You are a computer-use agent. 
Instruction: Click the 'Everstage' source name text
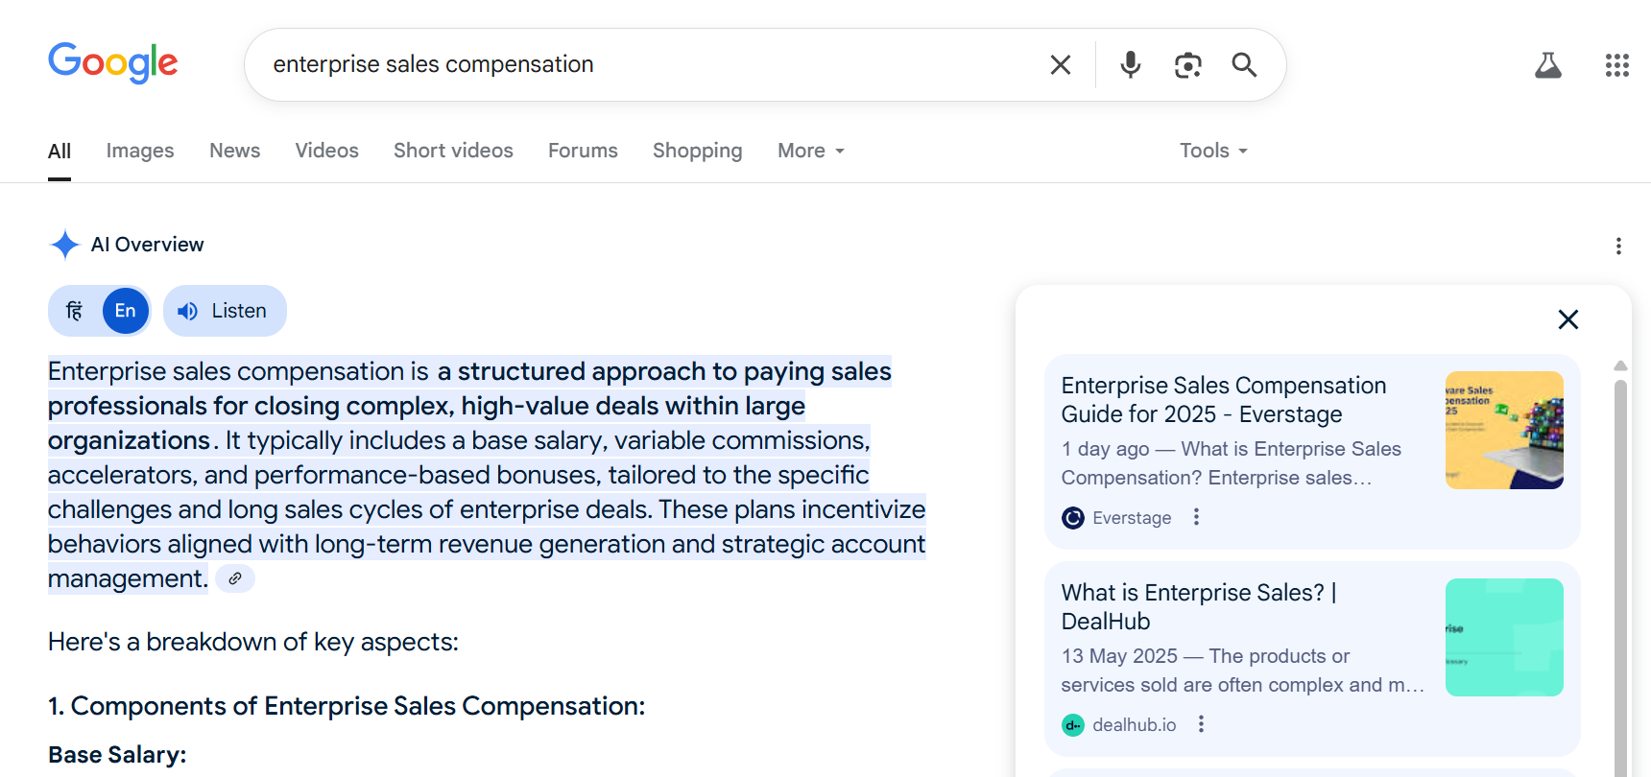click(1132, 518)
